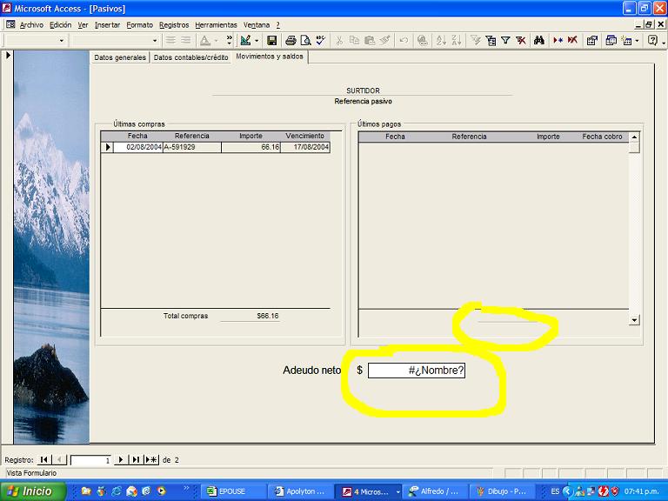Click the Find binoculars icon

coord(539,41)
